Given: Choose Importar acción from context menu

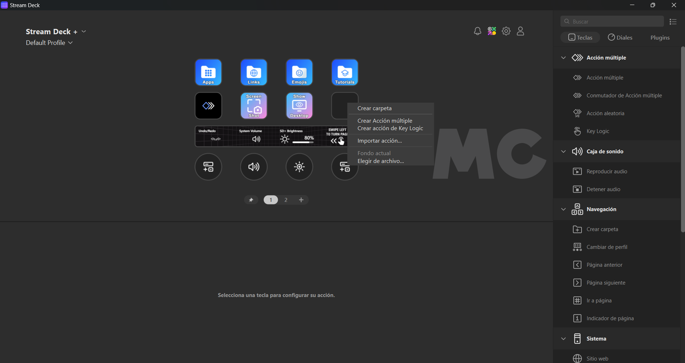Looking at the screenshot, I should click(379, 141).
